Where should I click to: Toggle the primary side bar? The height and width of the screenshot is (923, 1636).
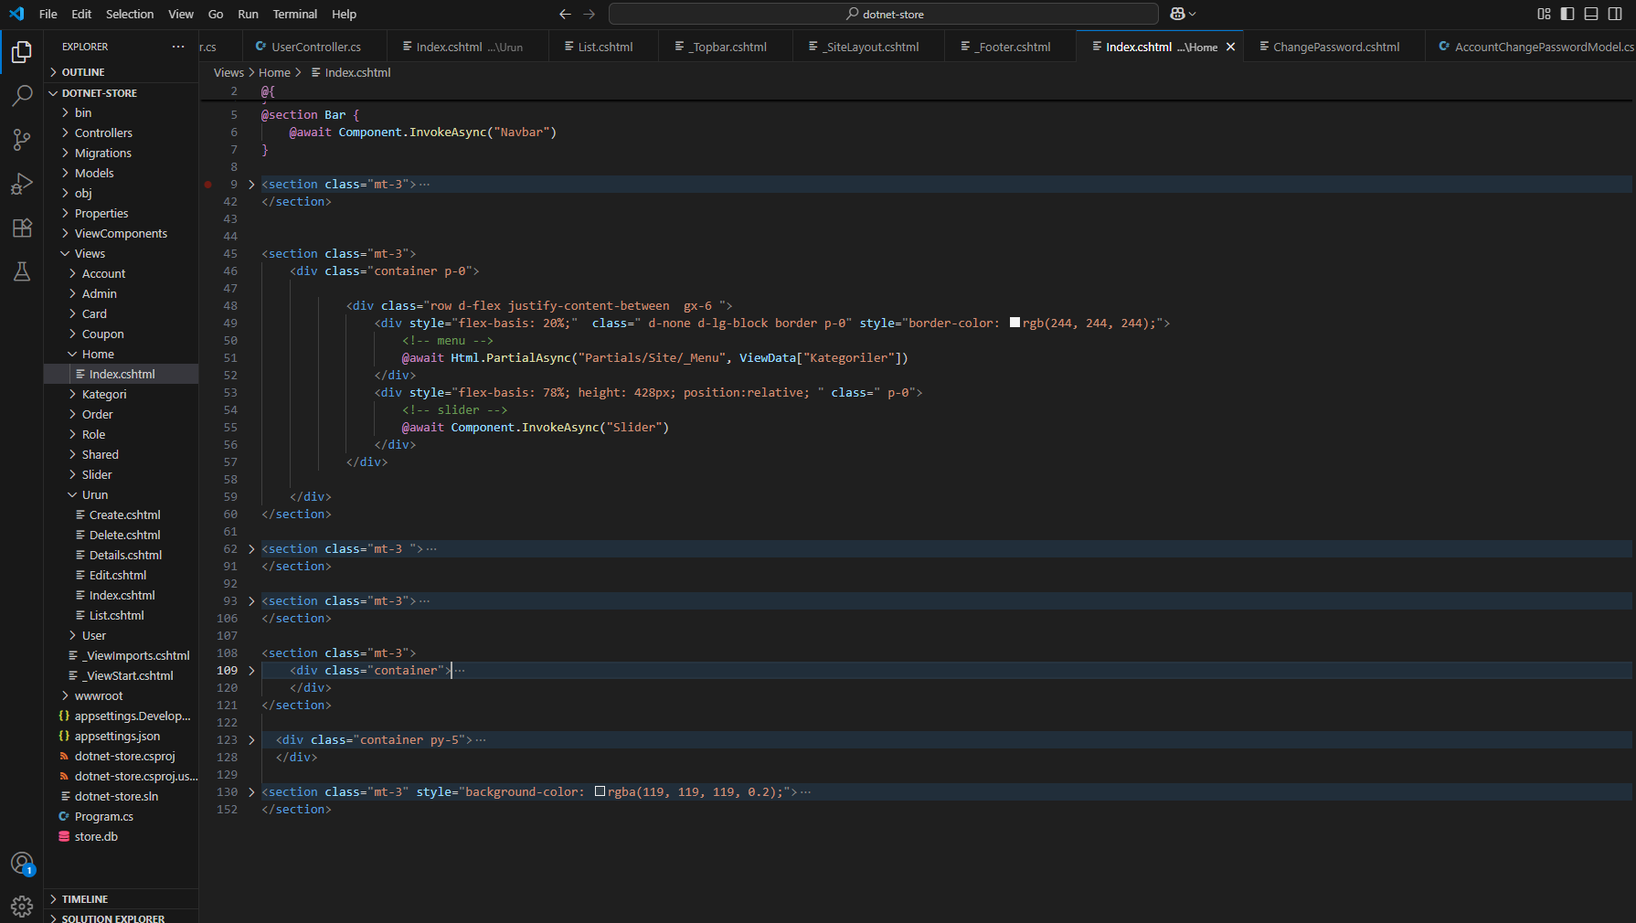[1567, 14]
